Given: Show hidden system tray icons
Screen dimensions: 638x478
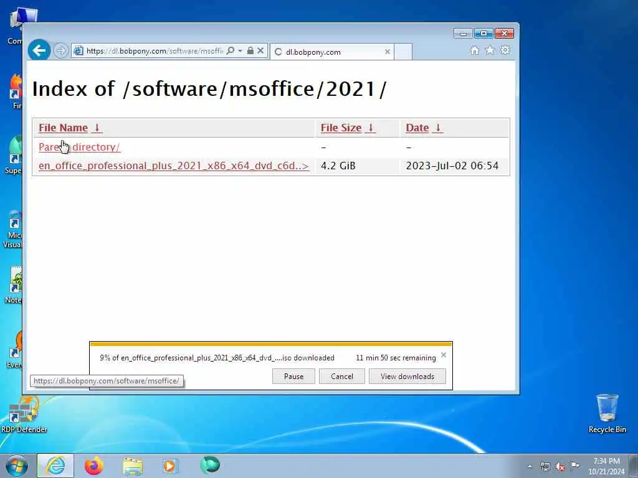Looking at the screenshot, I should tap(530, 466).
